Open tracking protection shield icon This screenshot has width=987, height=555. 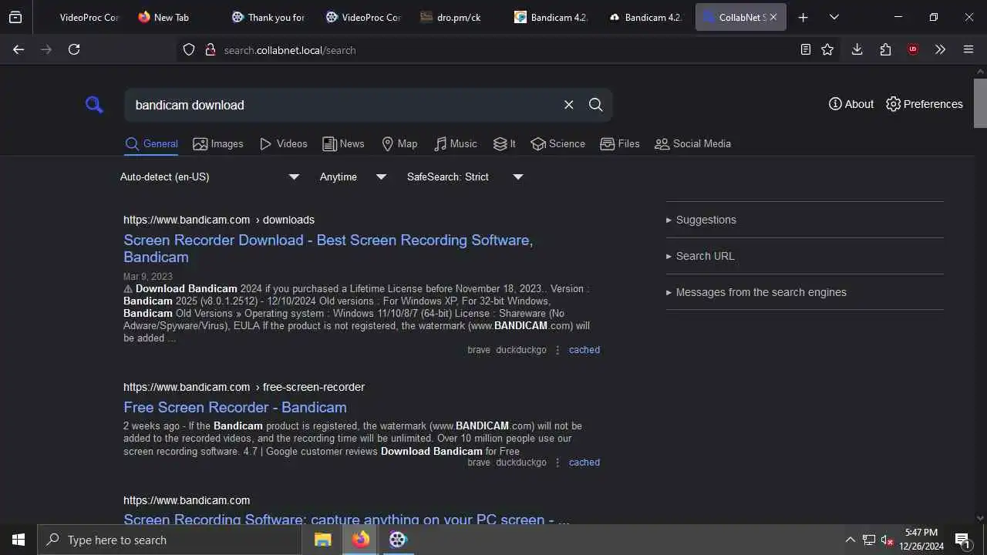coord(189,49)
